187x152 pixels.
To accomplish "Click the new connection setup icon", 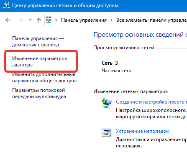I will 107,104.
